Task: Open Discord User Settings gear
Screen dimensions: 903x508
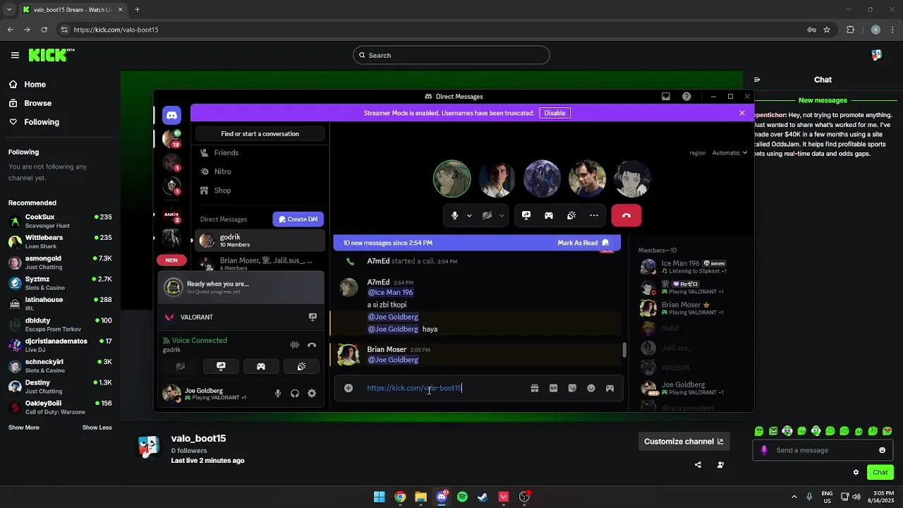Action: pyautogui.click(x=312, y=394)
